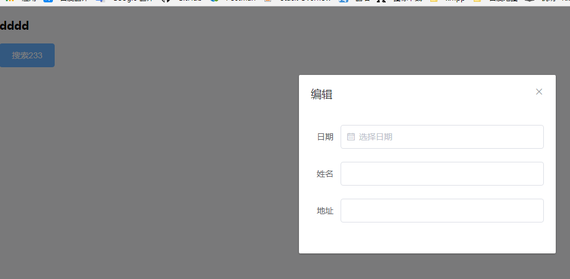Close the 编辑 dialog with the X
570x279 pixels.
(x=538, y=92)
